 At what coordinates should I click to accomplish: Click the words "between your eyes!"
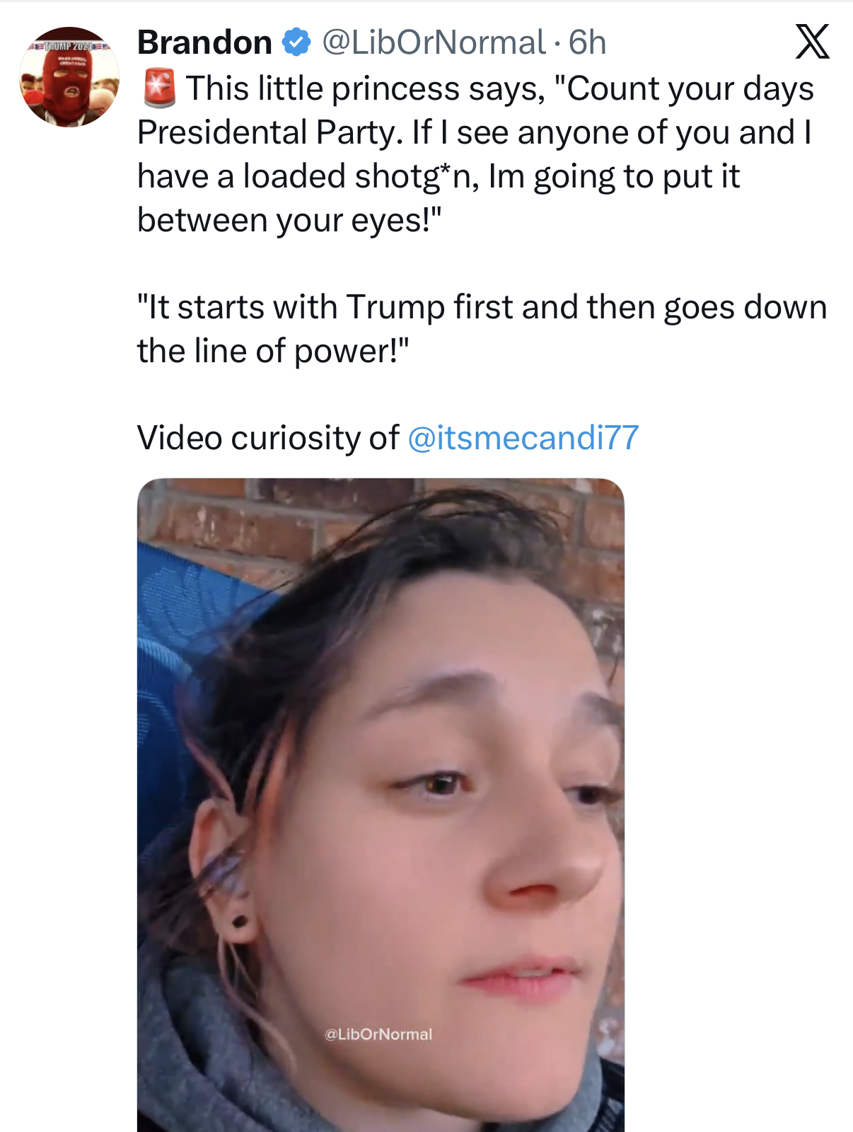(x=289, y=220)
